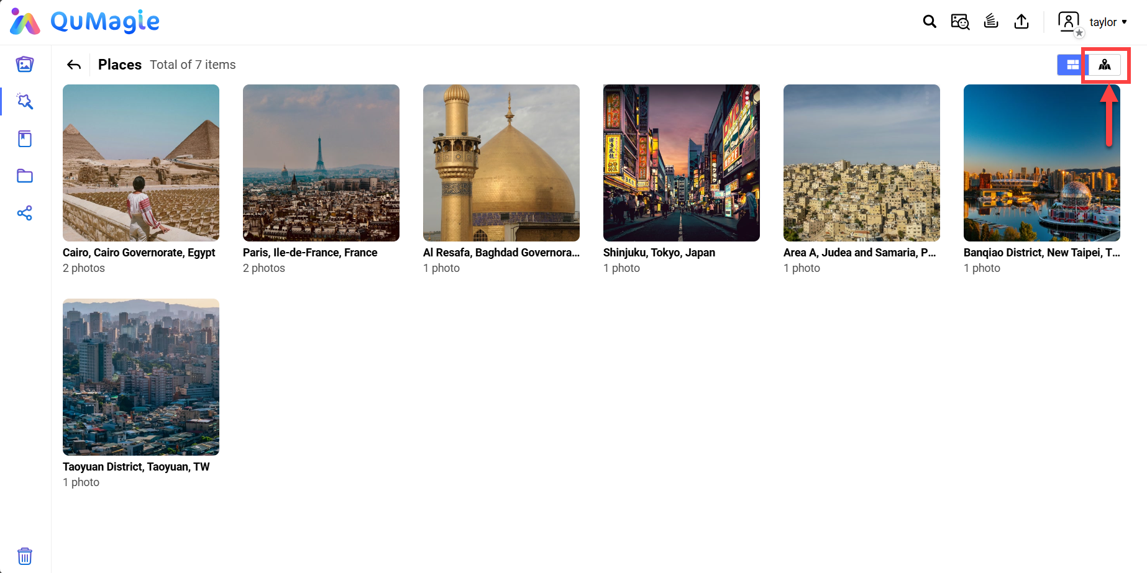Open the search magnifier icon
The image size is (1147, 573).
(x=930, y=22)
